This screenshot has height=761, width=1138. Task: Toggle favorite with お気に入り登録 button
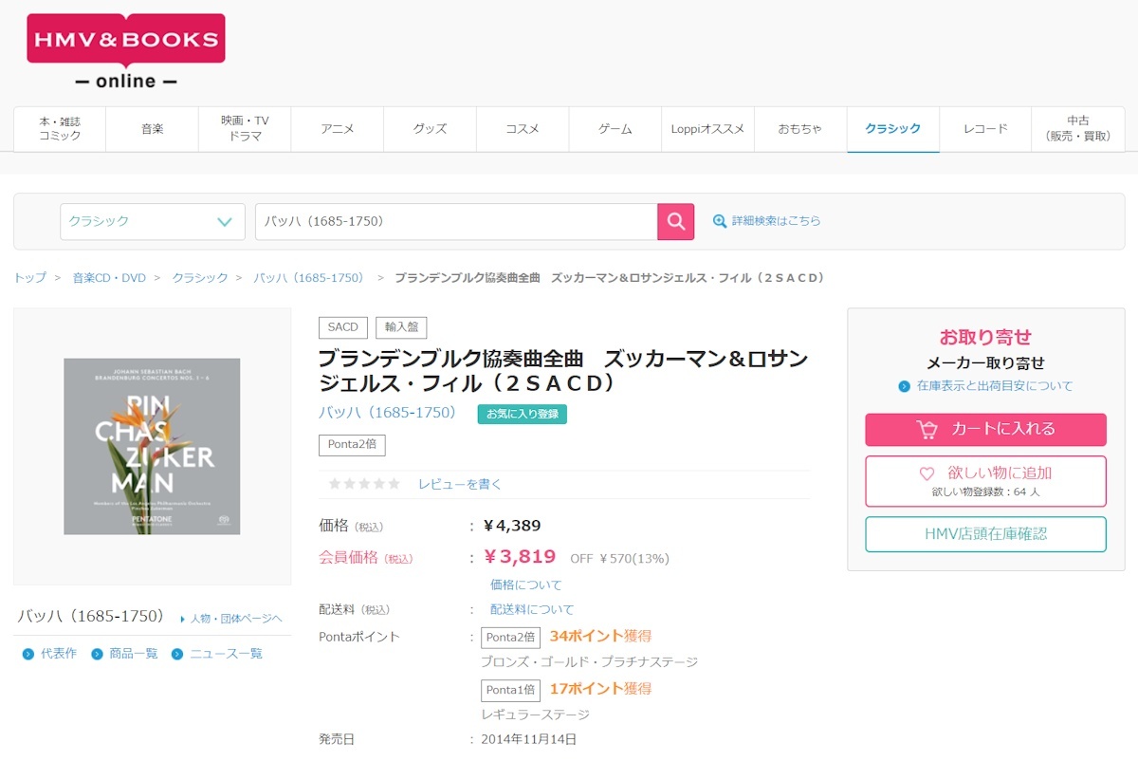click(522, 414)
